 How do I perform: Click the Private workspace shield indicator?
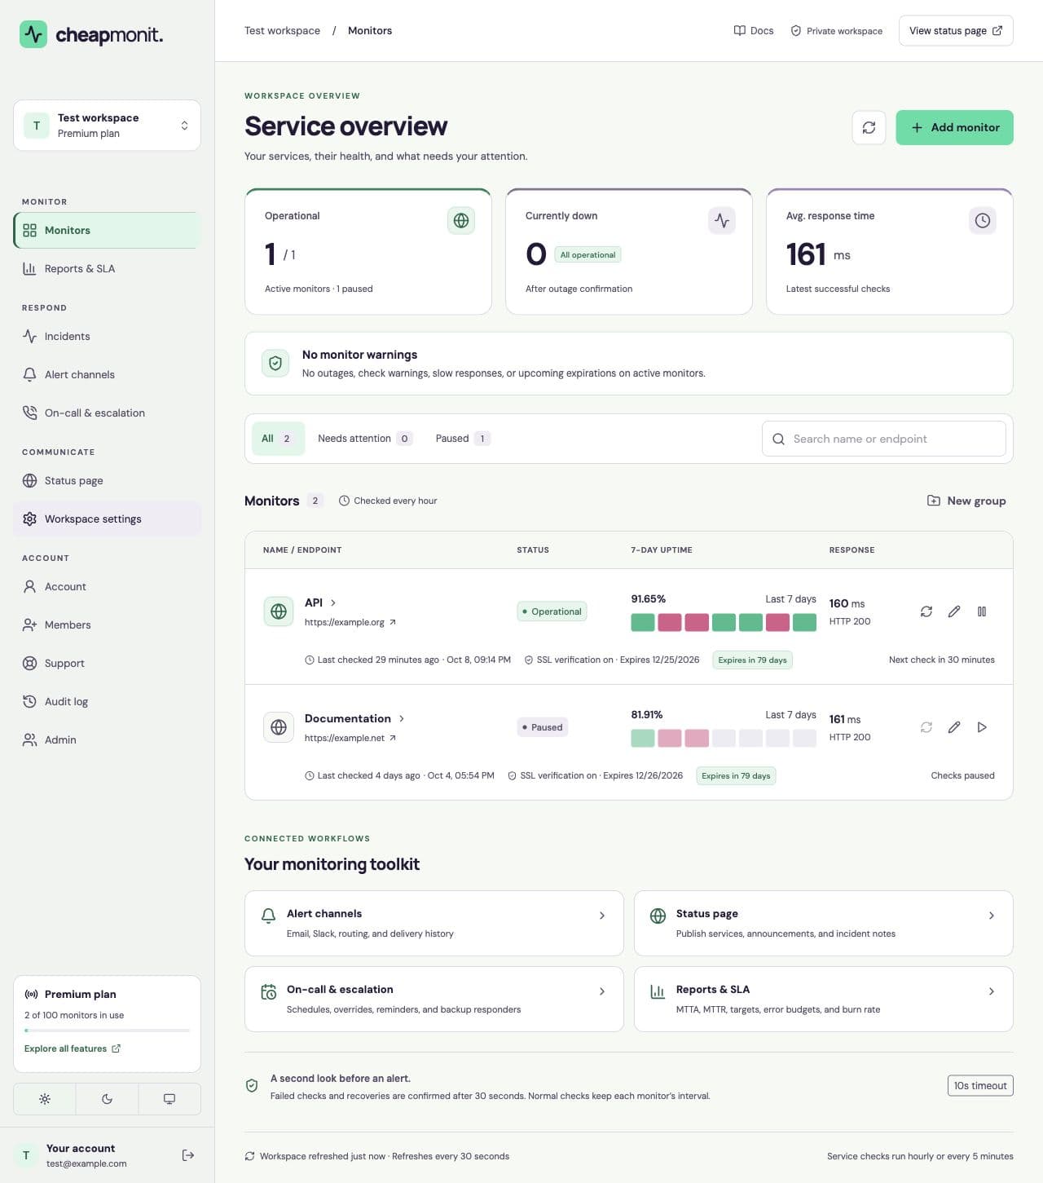pos(837,31)
